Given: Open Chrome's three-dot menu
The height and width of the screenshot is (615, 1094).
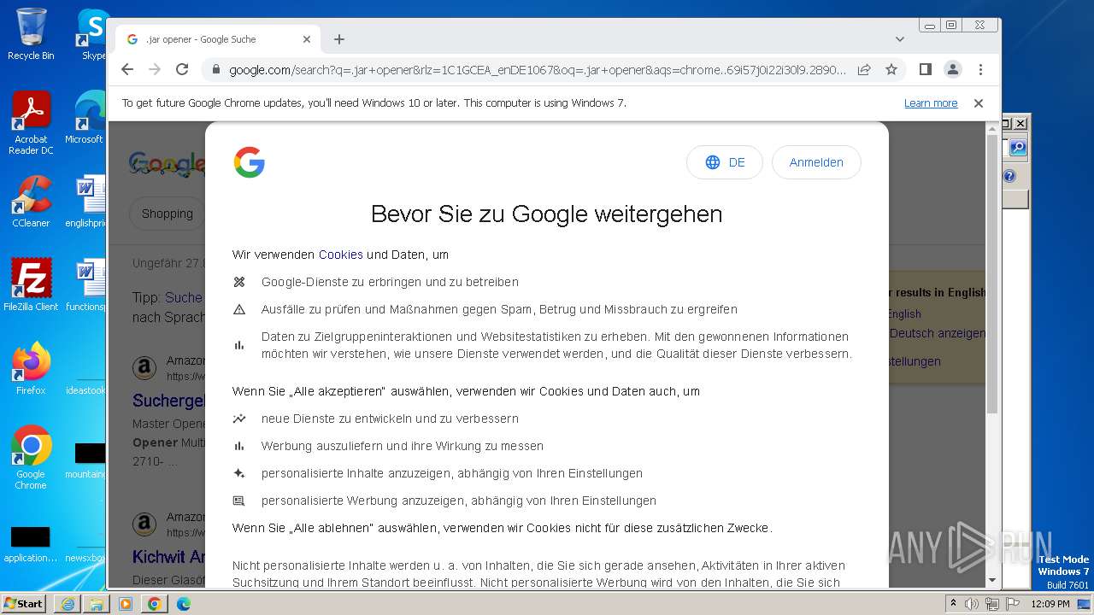Looking at the screenshot, I should [980, 69].
